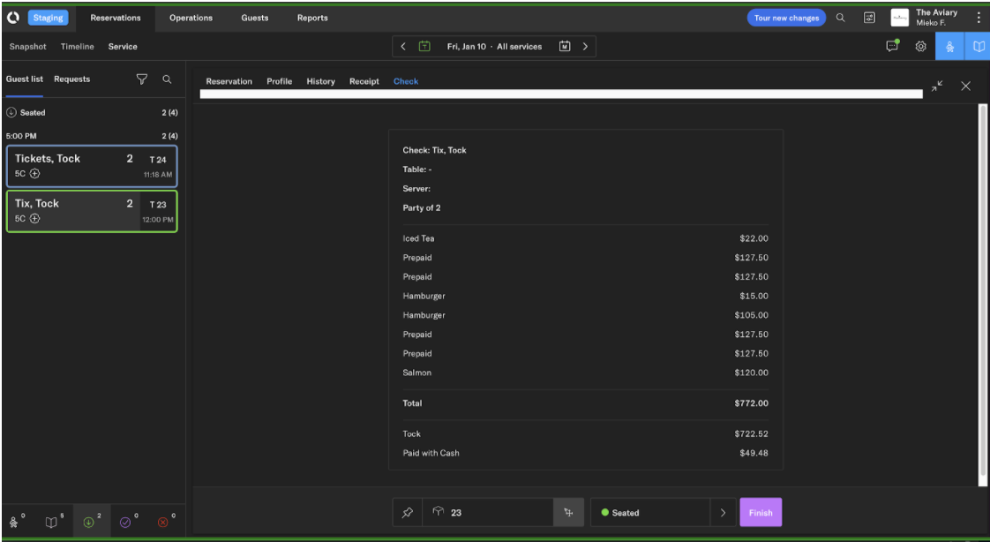Open the Seated status dropdown chevron
The image size is (990, 542).
[x=723, y=512]
